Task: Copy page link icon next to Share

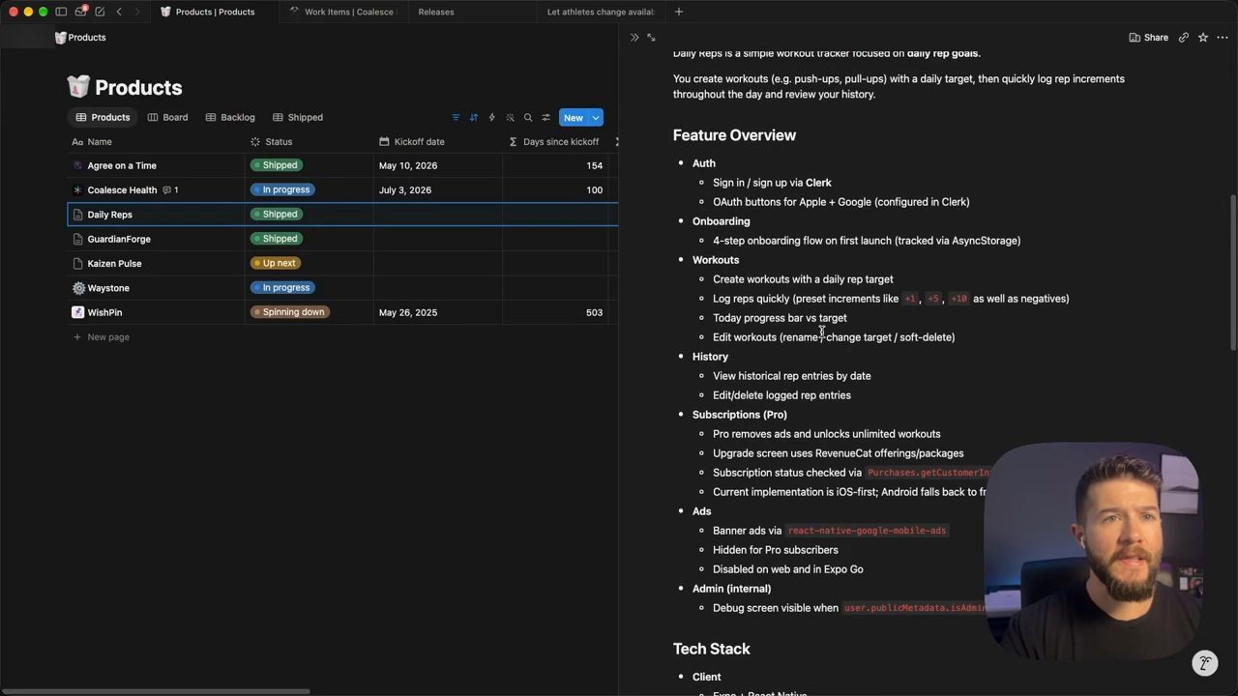Action: click(x=1183, y=38)
